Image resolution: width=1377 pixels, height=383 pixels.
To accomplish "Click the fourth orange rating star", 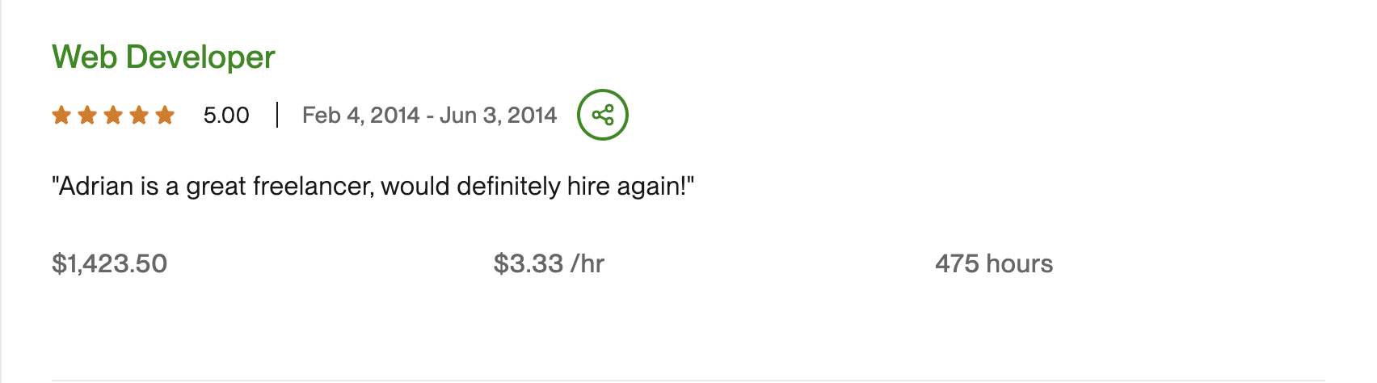I will [x=139, y=116].
